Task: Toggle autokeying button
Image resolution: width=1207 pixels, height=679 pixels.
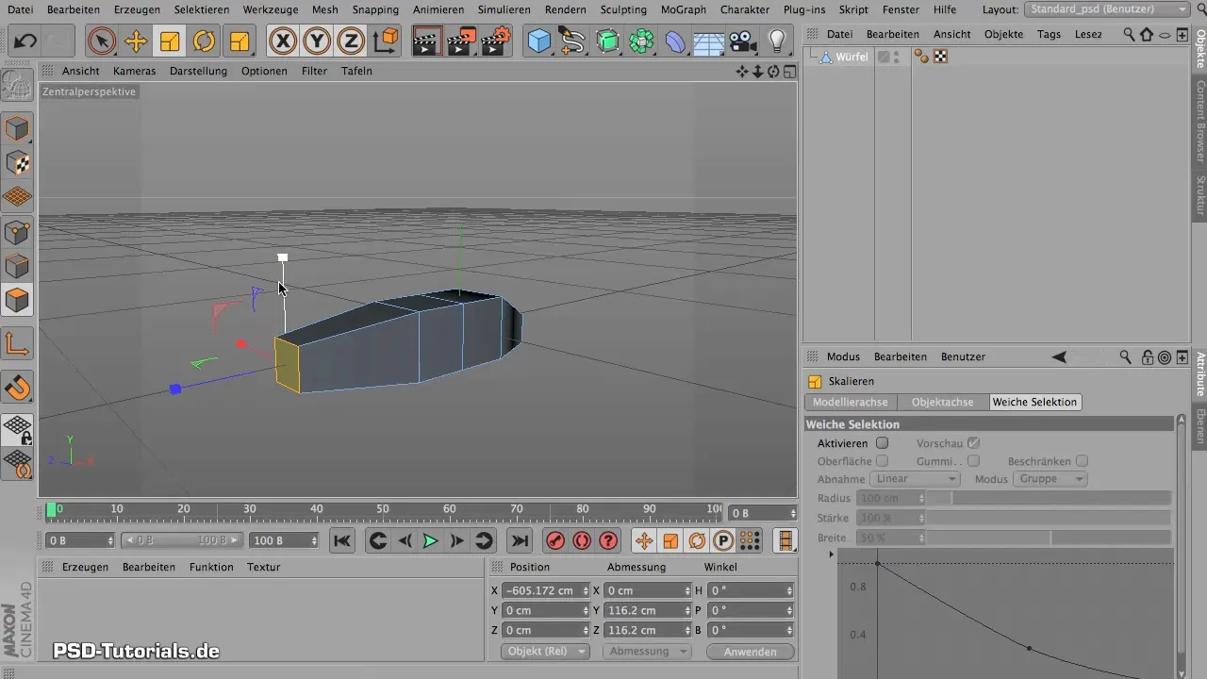Action: (x=582, y=540)
